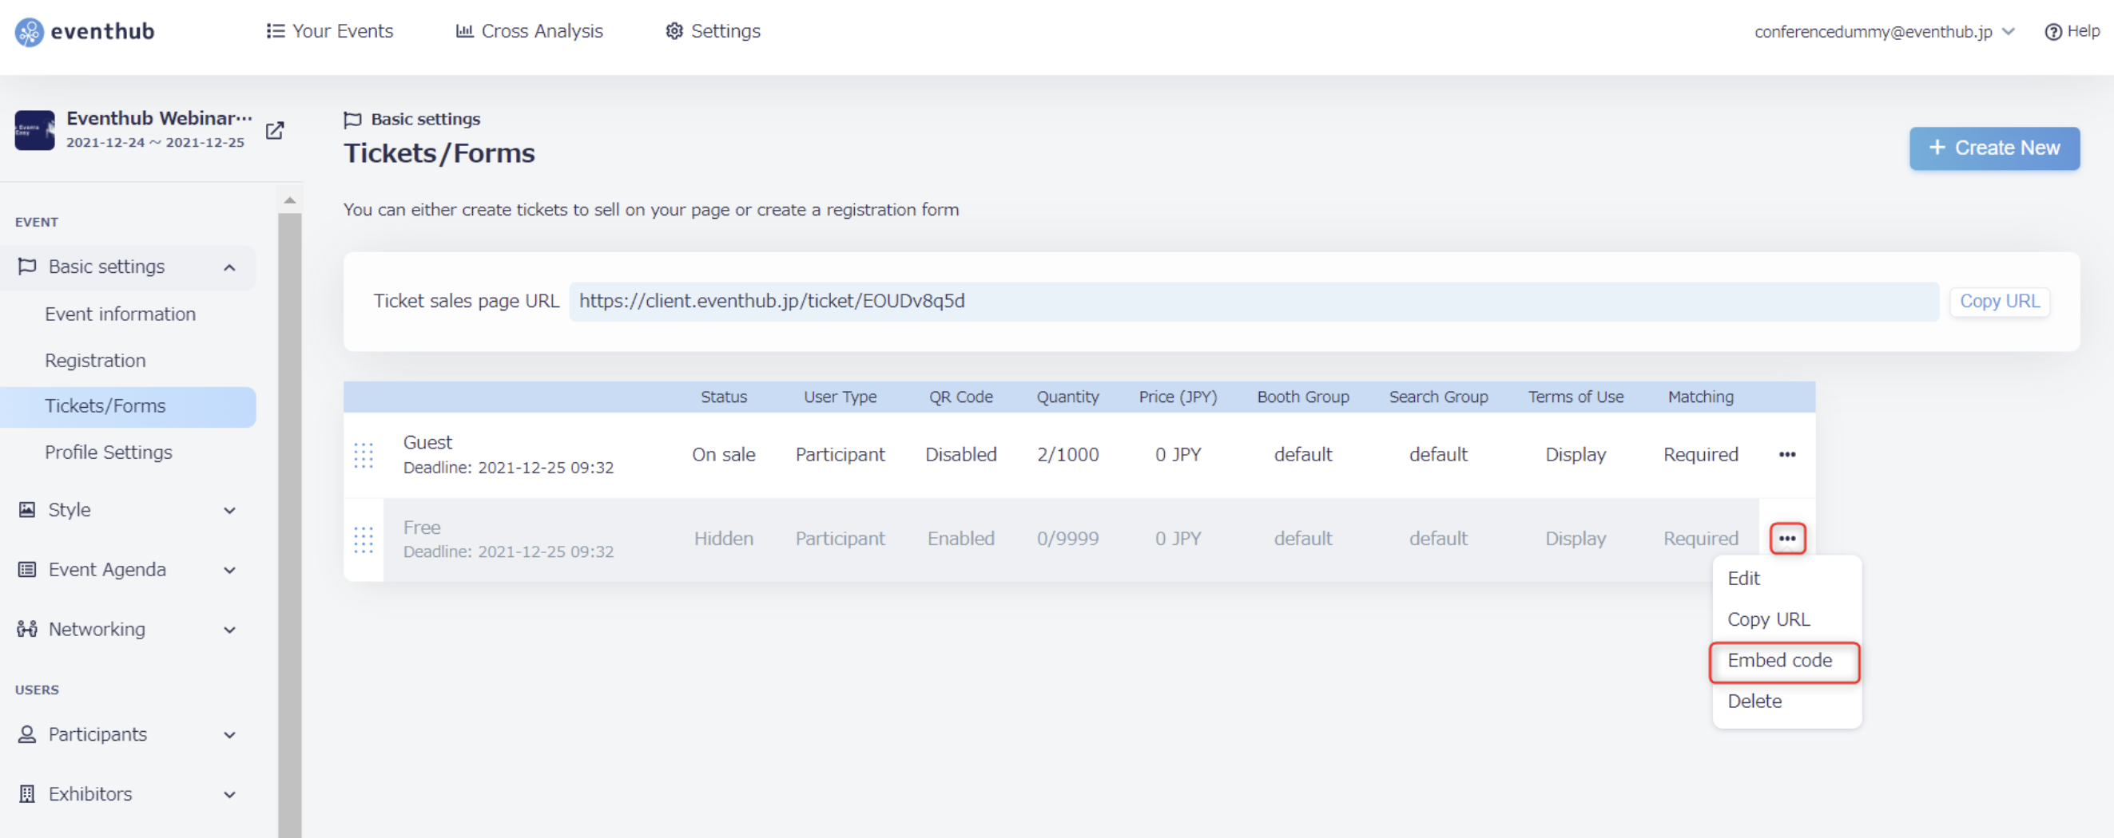Click the Ticket sales page URL field
This screenshot has height=838, width=2114.
[1254, 301]
